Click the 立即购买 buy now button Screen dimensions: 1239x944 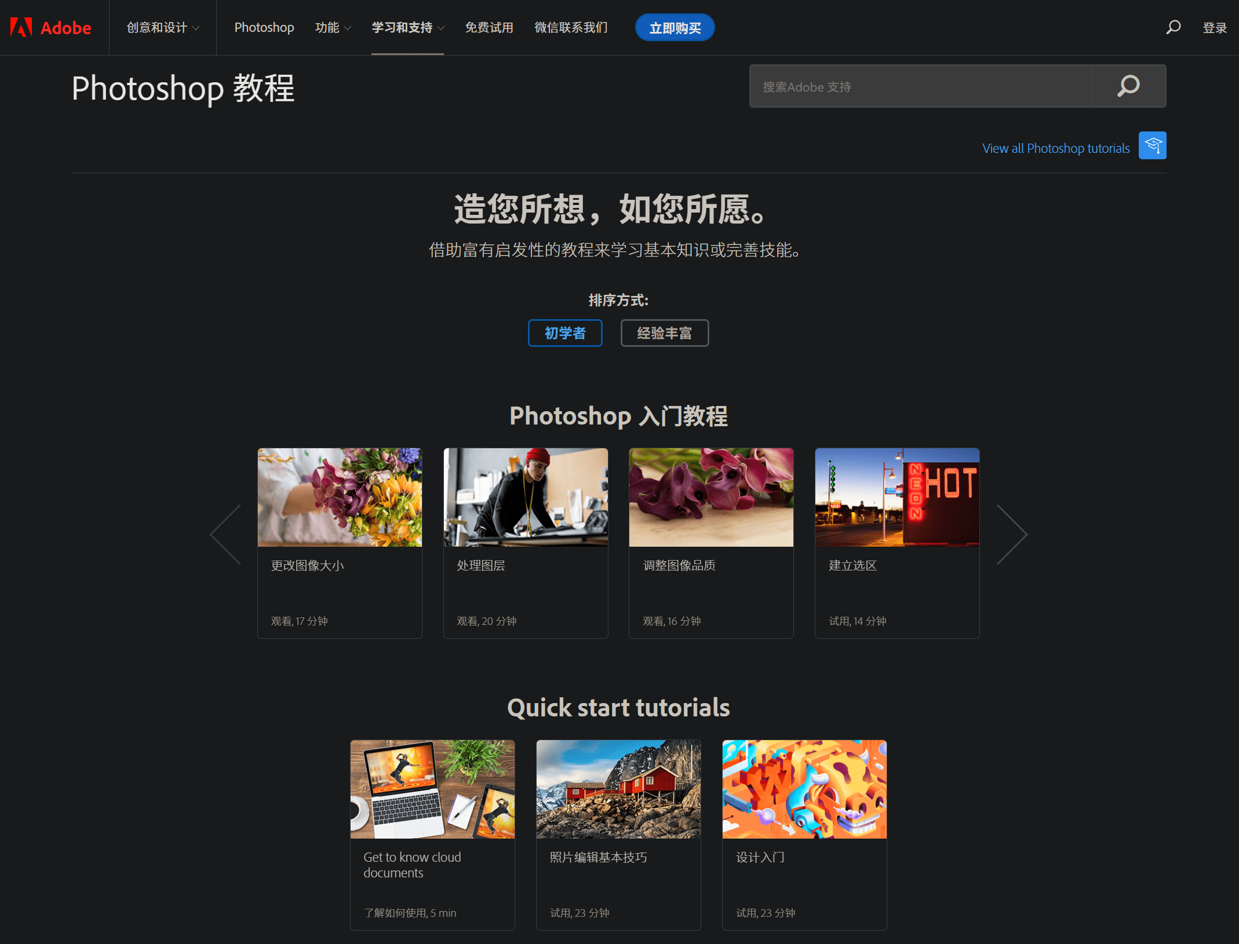coord(675,27)
